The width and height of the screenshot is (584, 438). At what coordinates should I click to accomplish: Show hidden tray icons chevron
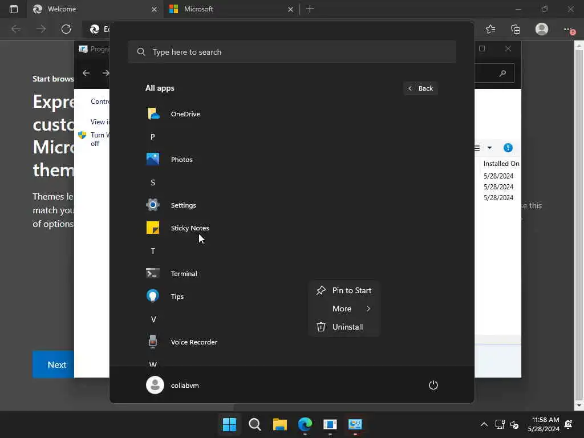[x=484, y=424]
